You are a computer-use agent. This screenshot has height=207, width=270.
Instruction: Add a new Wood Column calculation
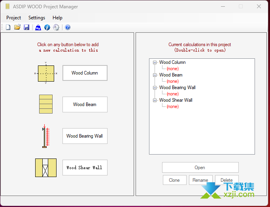(x=85, y=73)
